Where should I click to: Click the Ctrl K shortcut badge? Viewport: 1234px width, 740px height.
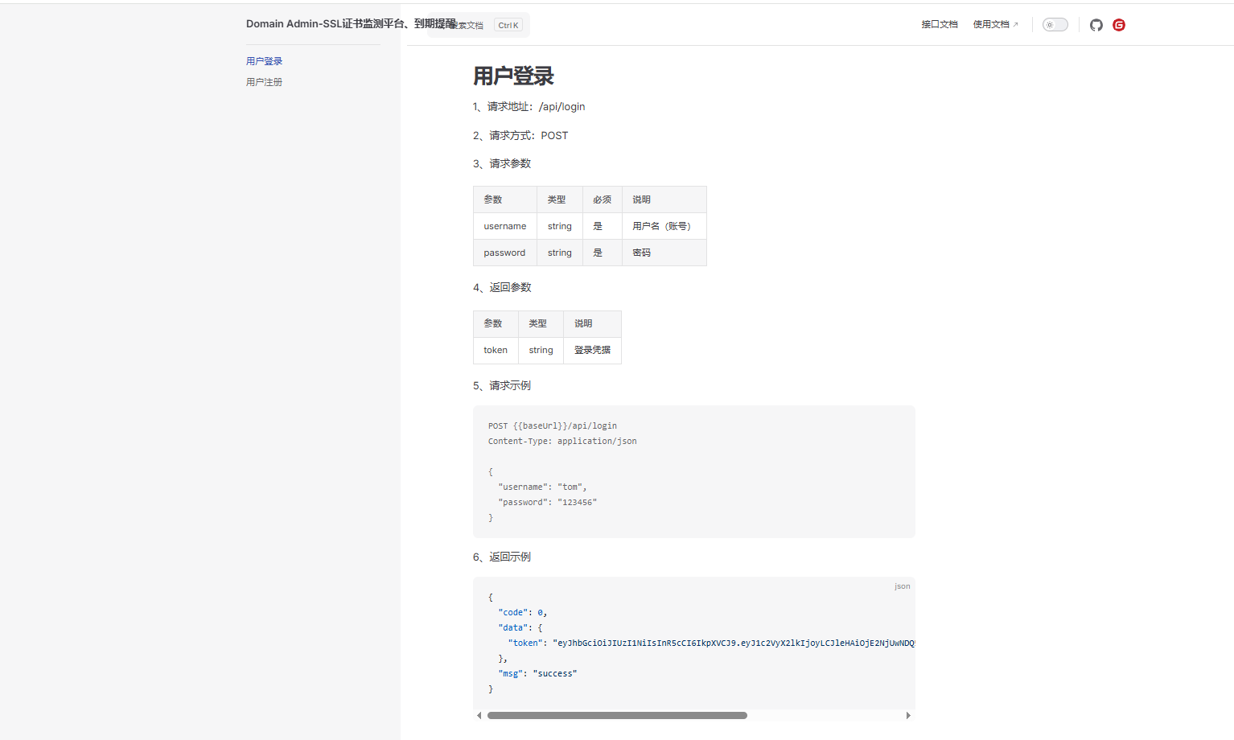click(x=508, y=25)
